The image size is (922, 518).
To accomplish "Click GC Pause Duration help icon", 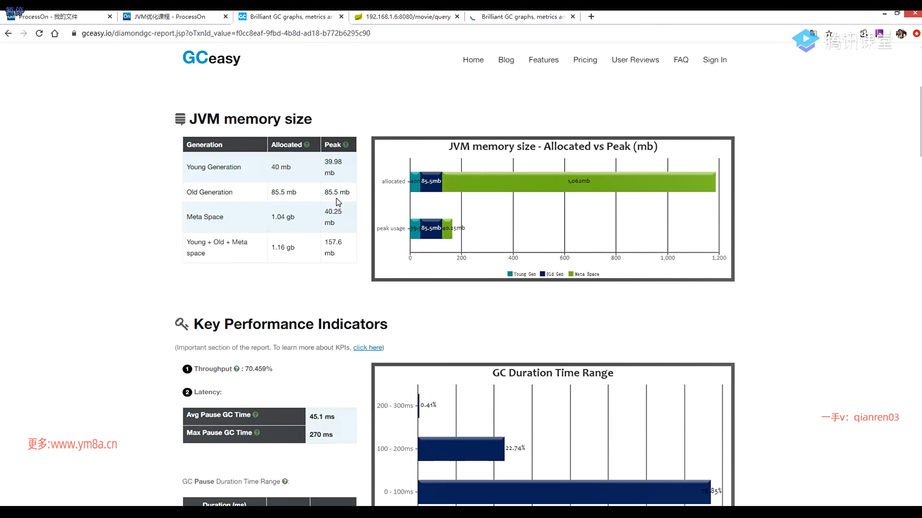I will click(x=285, y=481).
